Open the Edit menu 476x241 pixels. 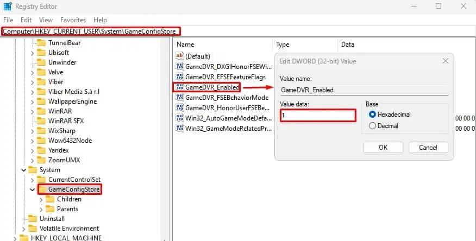(26, 20)
